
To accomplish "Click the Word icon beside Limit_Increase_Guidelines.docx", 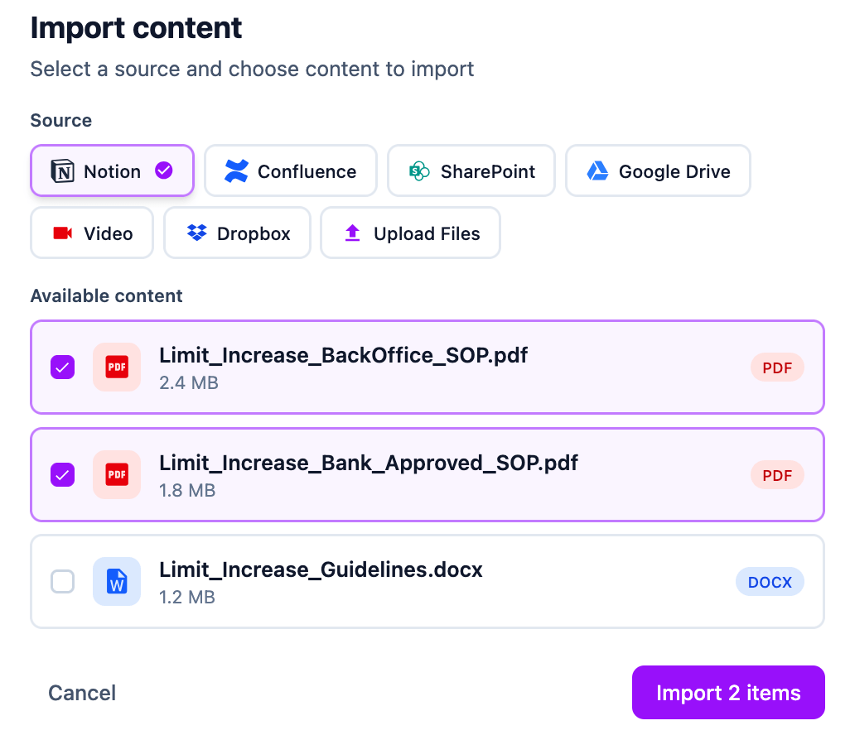I will pos(117,581).
